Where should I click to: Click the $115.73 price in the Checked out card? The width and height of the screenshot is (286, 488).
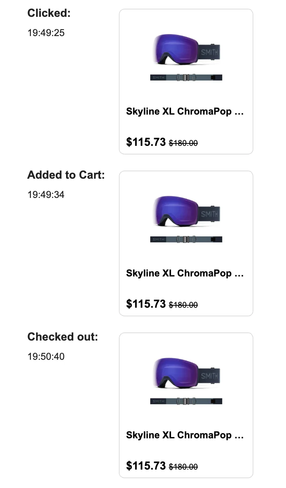(146, 466)
